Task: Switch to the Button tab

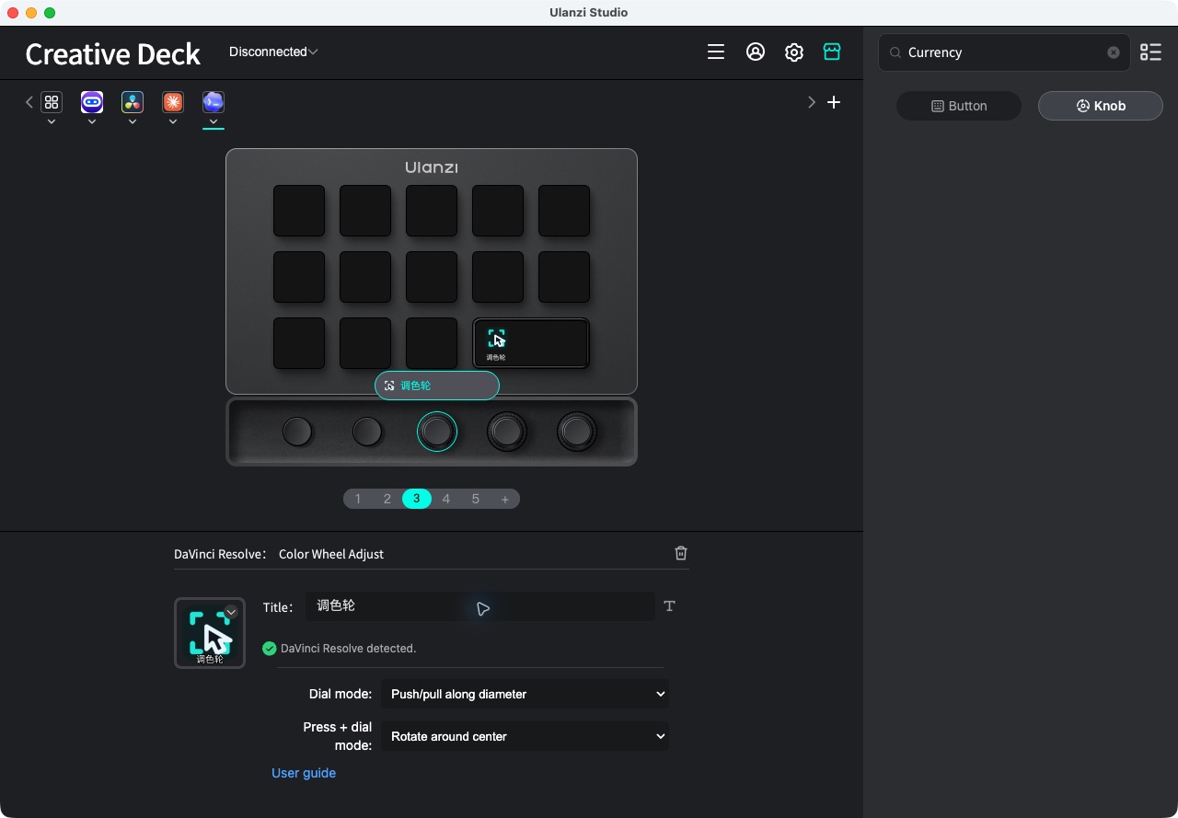Action: pos(959,106)
